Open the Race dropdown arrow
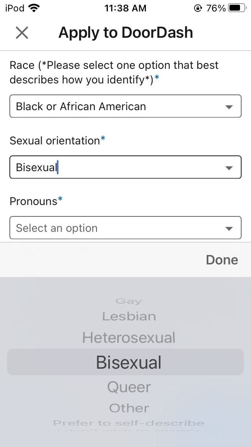The image size is (251, 447). pos(229,107)
